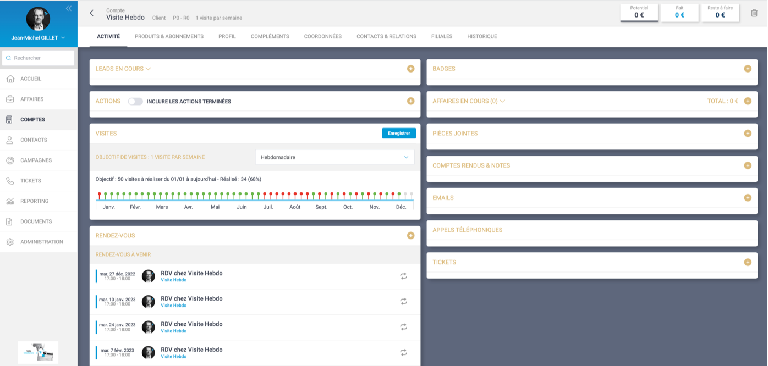Expand the Leads en cours section
Screen dimensions: 768x366
(x=148, y=69)
